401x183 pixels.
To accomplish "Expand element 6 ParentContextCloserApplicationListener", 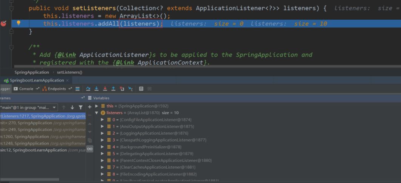I will pyautogui.click(x=102, y=160).
